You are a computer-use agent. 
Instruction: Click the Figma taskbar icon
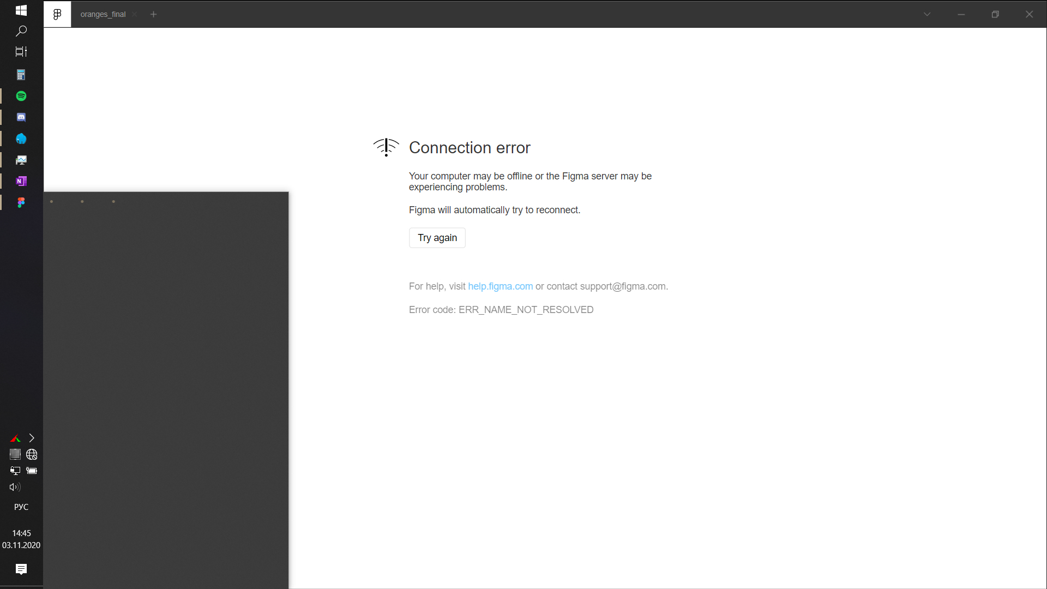(x=21, y=202)
